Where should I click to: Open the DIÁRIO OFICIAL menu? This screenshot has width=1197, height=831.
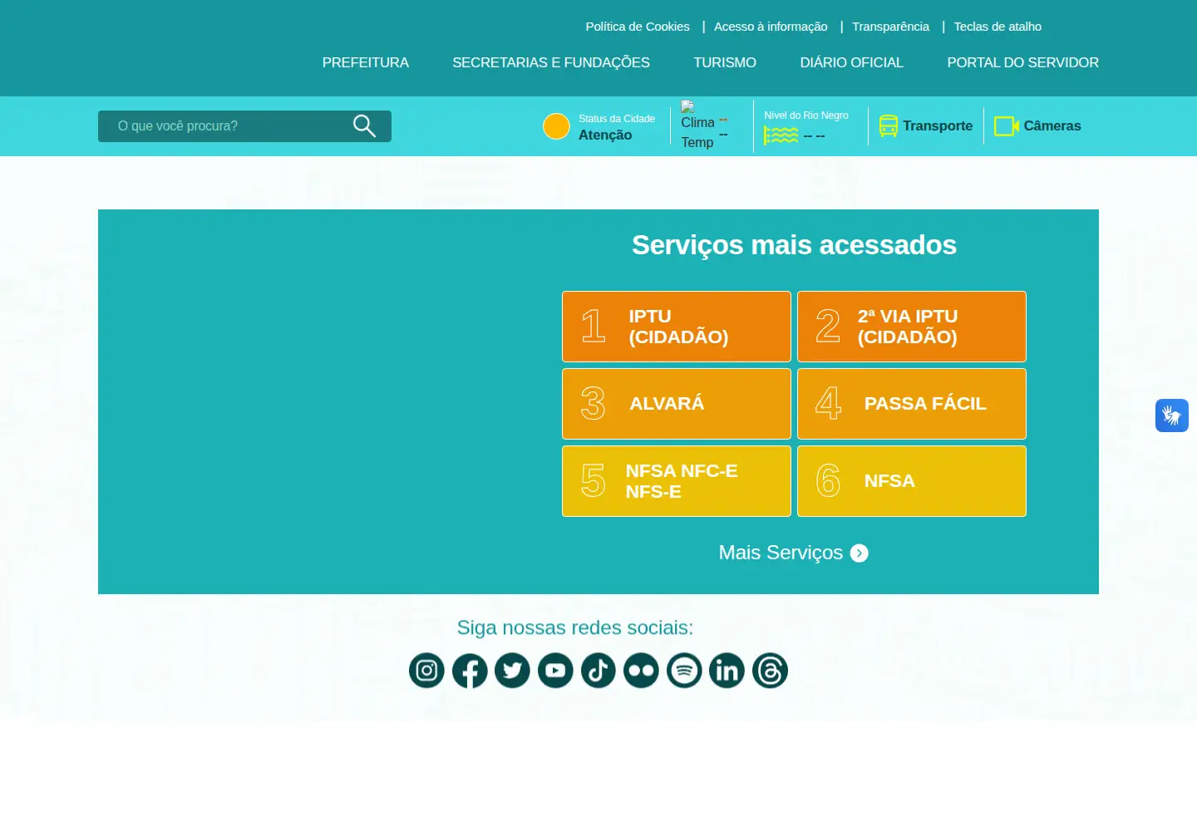851,62
